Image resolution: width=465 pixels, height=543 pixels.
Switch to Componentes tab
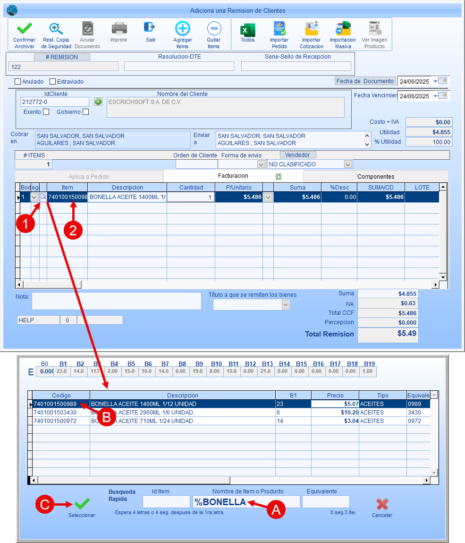[x=376, y=177]
